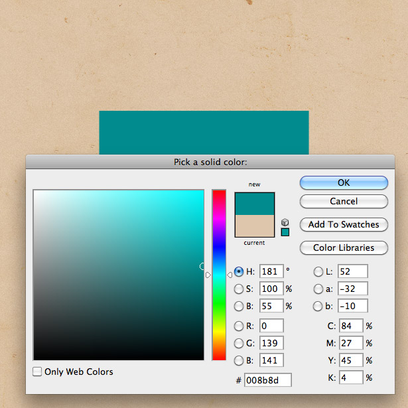Click the new teal color swatch
The height and width of the screenshot is (408, 408).
coord(255,204)
